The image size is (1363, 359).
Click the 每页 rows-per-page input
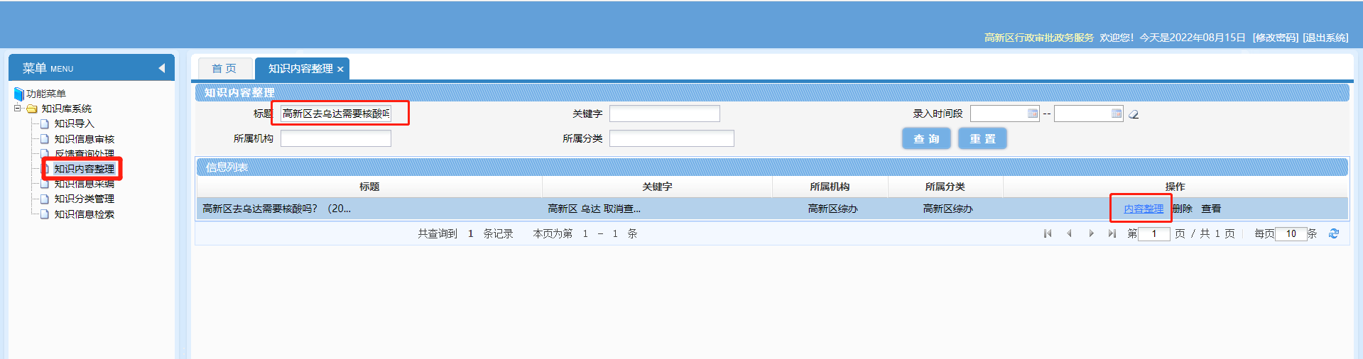pyautogui.click(x=1291, y=233)
